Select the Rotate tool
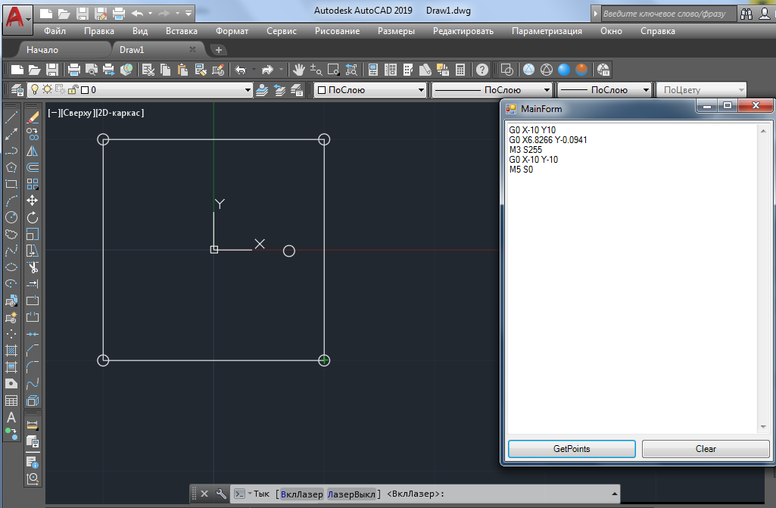The width and height of the screenshot is (776, 508). [33, 217]
